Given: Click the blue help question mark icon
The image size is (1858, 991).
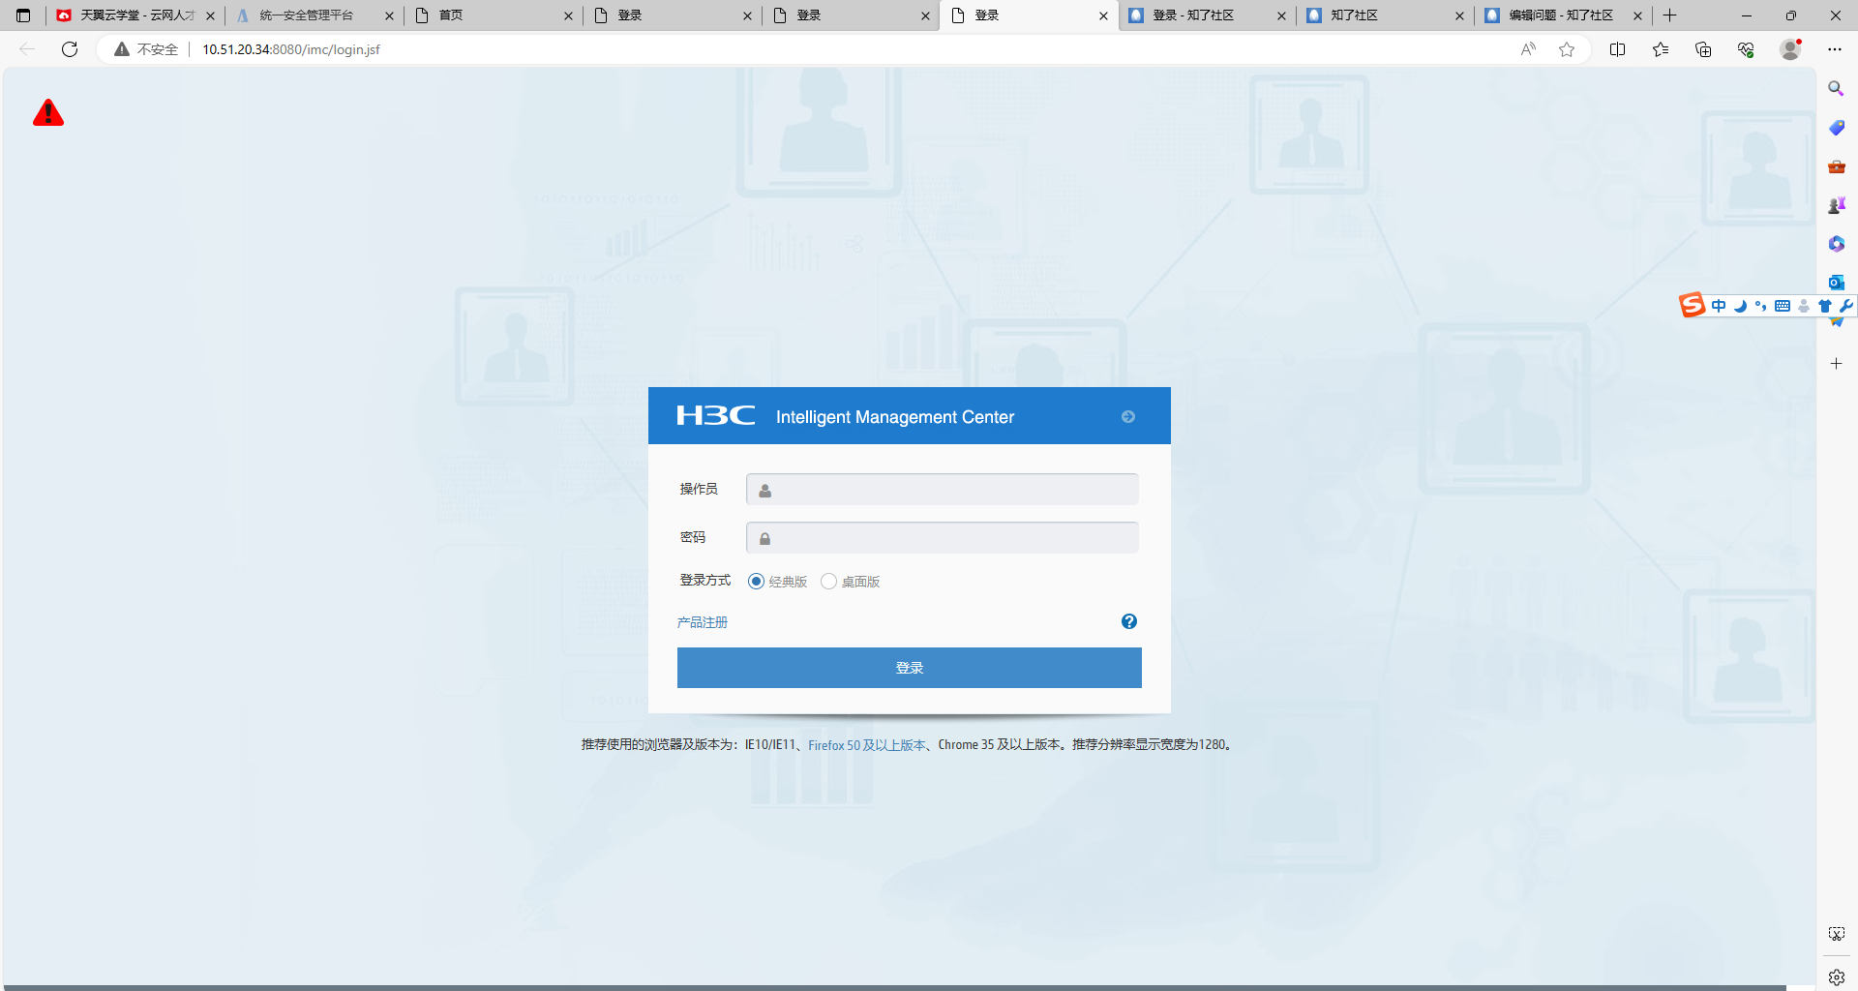Looking at the screenshot, I should click(1129, 621).
